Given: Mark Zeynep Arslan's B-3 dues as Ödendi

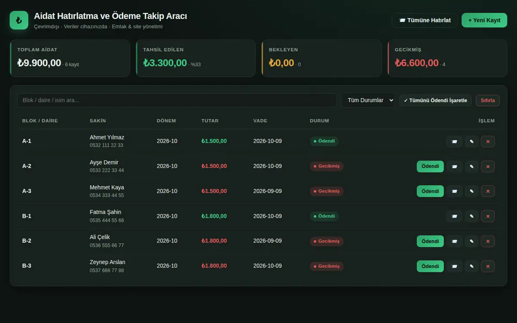Looking at the screenshot, I should point(430,266).
